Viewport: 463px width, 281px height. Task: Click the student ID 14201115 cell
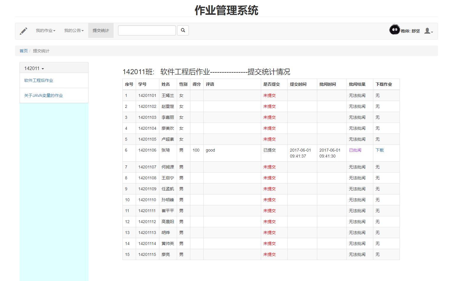point(147,254)
